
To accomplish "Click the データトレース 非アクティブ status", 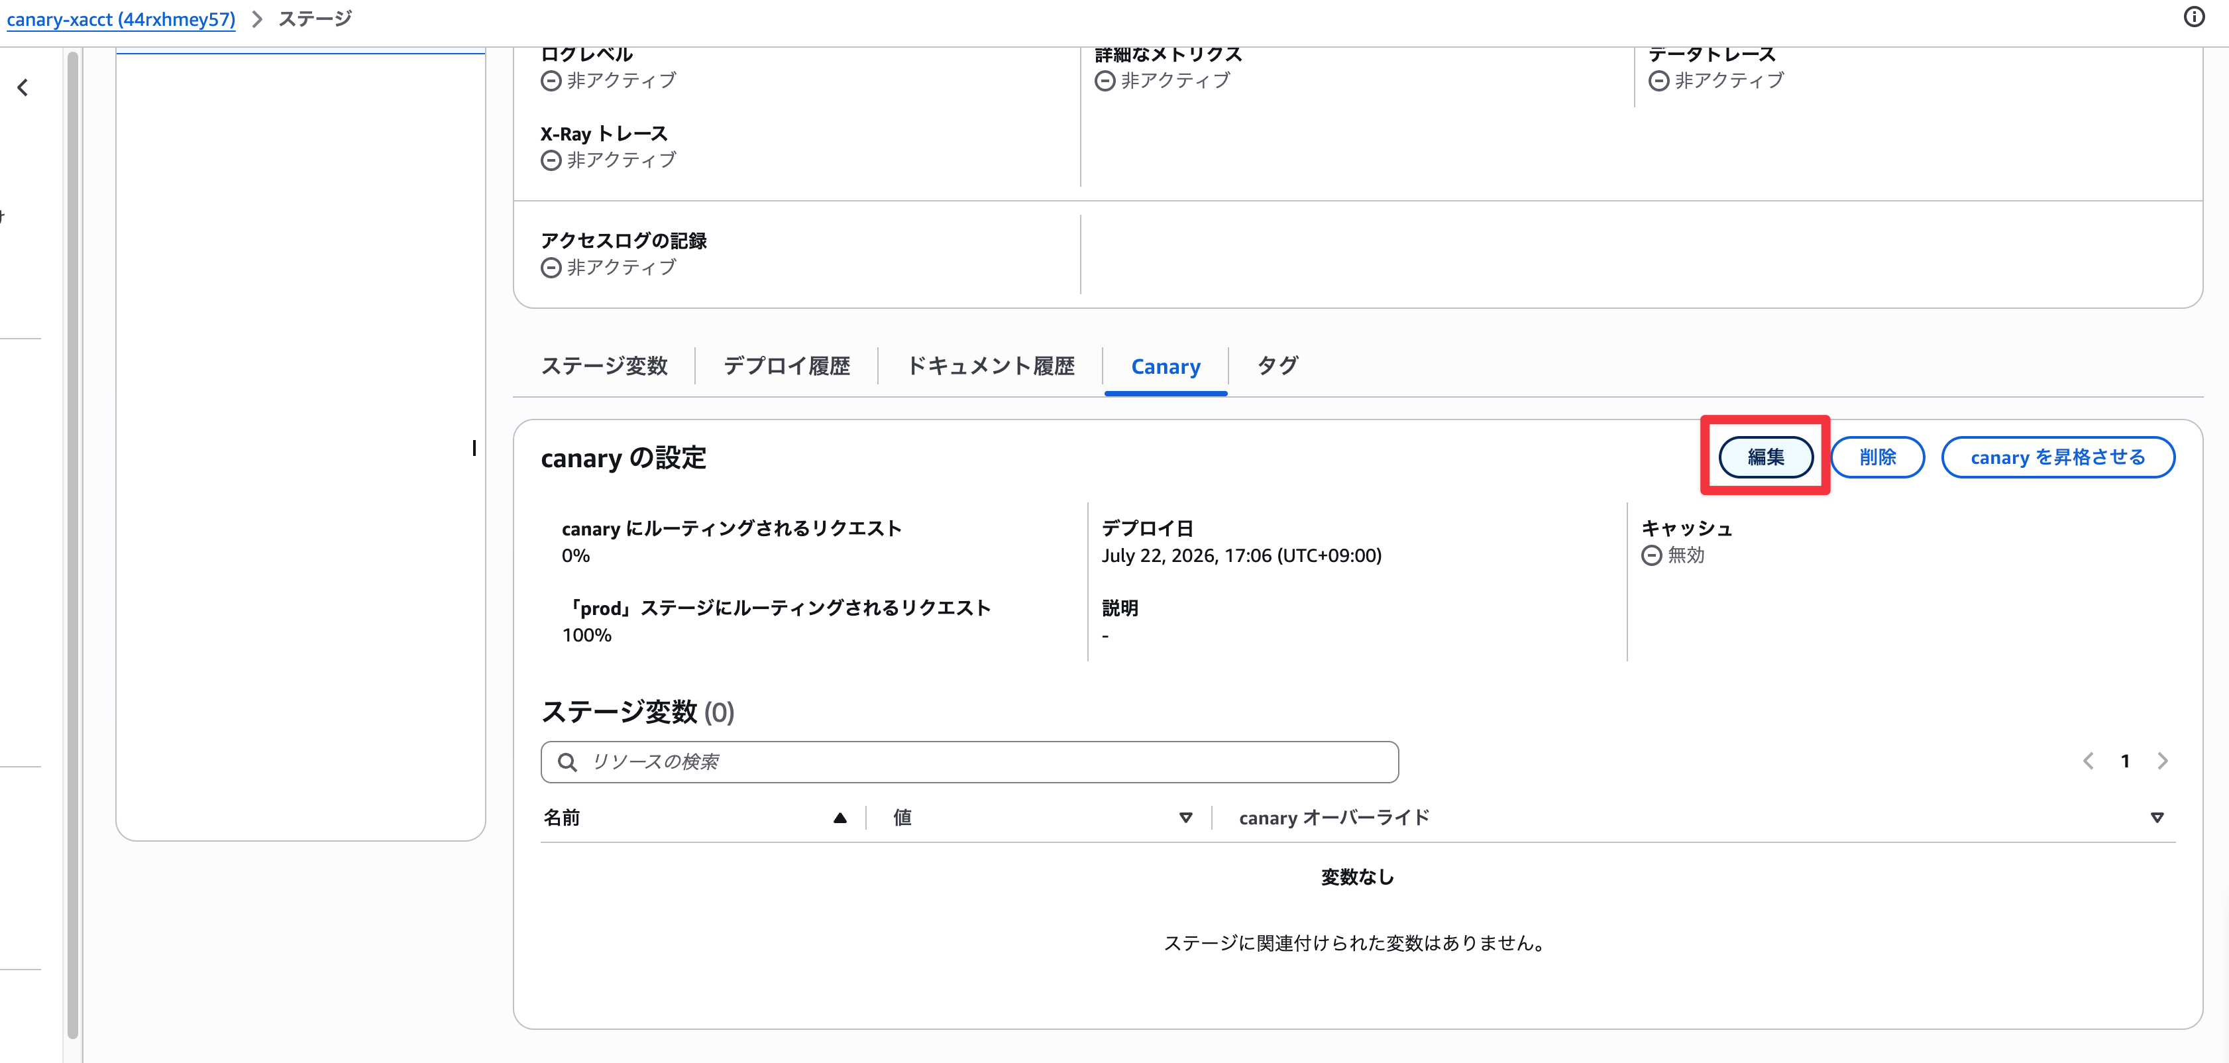I will tap(1716, 80).
